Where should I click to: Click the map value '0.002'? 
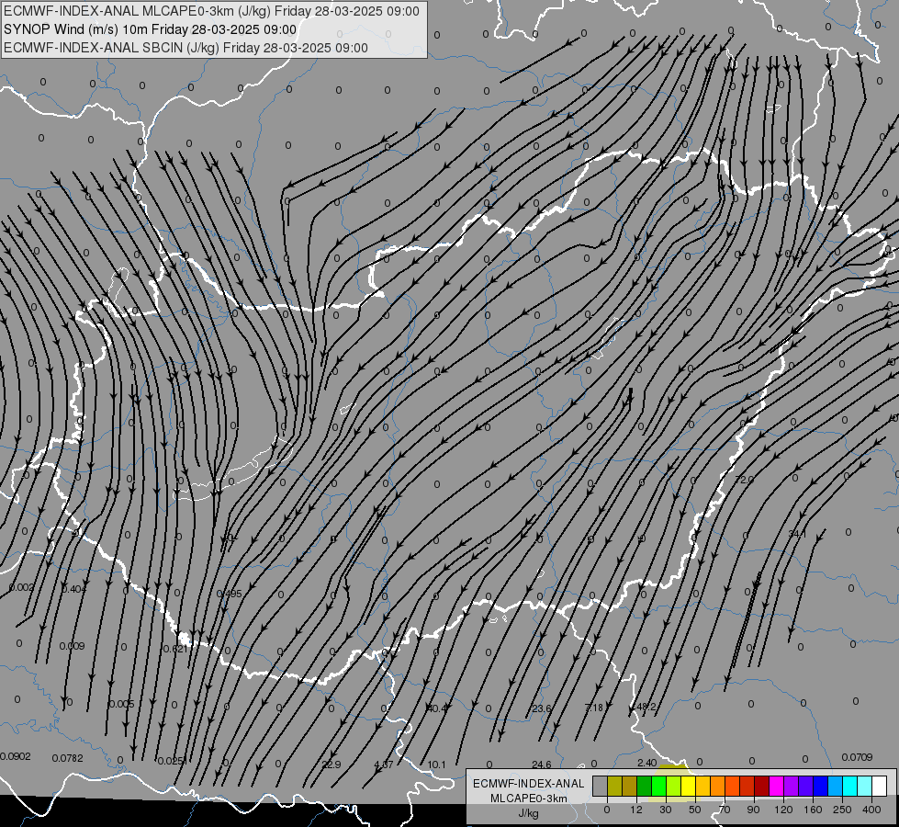tap(22, 588)
